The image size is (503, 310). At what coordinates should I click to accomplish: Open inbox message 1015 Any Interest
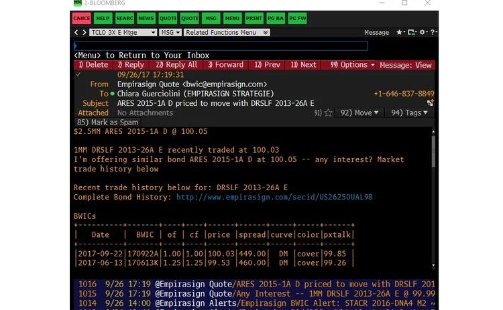coord(254,294)
